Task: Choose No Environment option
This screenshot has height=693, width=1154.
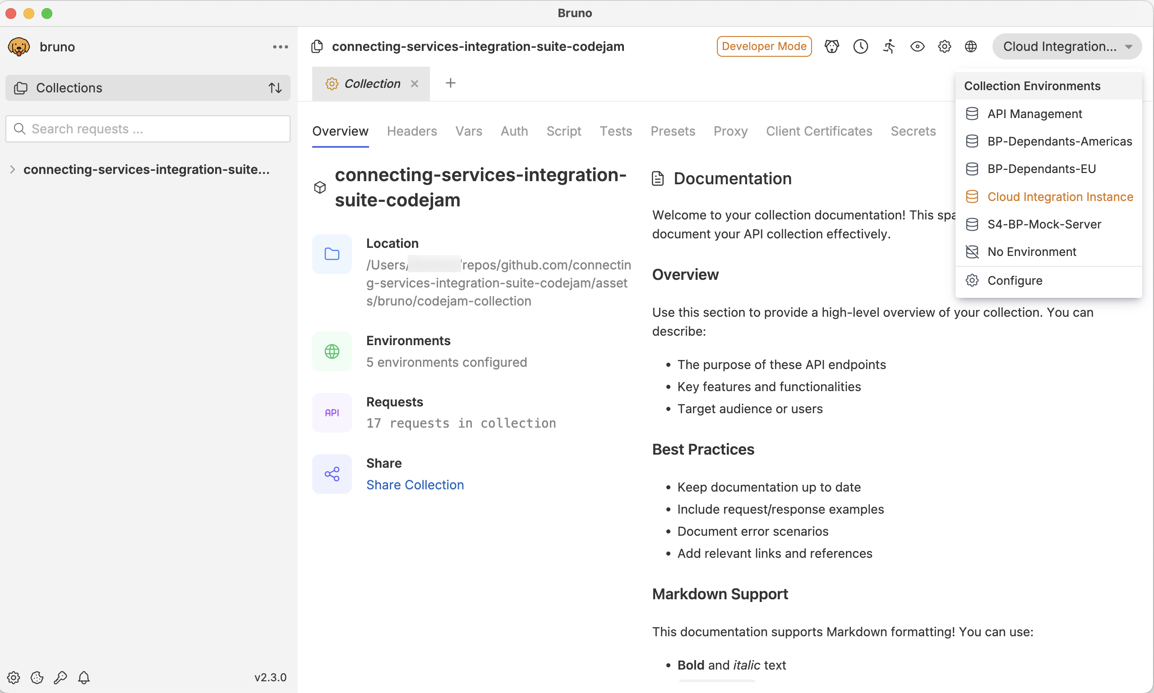Action: 1048,252
